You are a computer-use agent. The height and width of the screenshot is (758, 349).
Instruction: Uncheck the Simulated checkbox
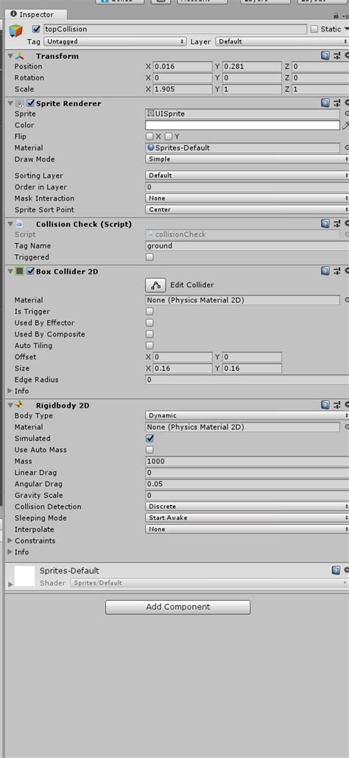149,439
